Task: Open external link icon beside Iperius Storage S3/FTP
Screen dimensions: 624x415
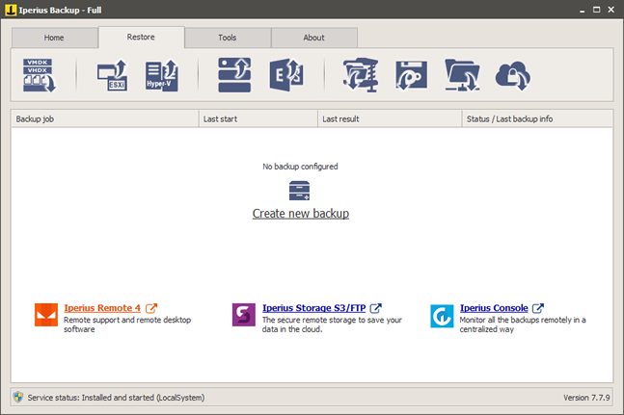Action: click(376, 308)
